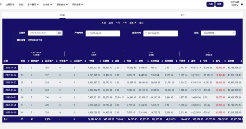
Task: Sort by the 赢单 column arrows
Action: pos(200,61)
